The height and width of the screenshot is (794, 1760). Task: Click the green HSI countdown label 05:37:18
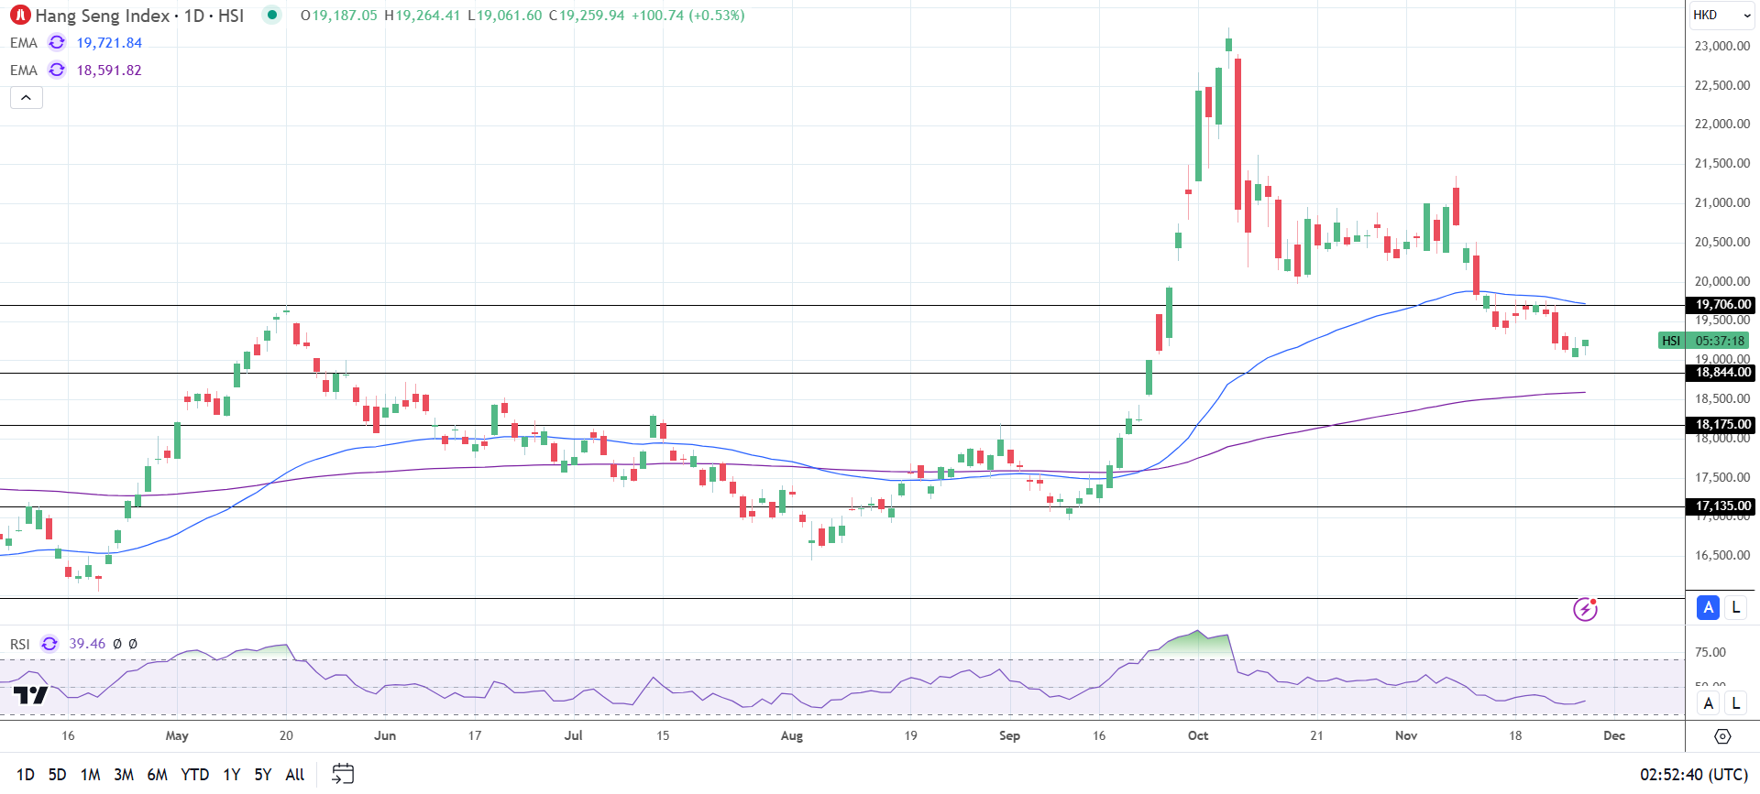tap(1704, 341)
